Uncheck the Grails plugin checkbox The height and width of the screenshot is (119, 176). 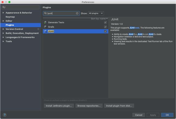pos(105,27)
